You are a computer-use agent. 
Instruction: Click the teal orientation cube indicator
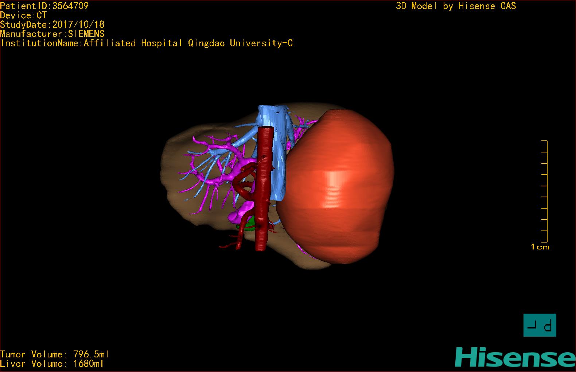(x=540, y=325)
